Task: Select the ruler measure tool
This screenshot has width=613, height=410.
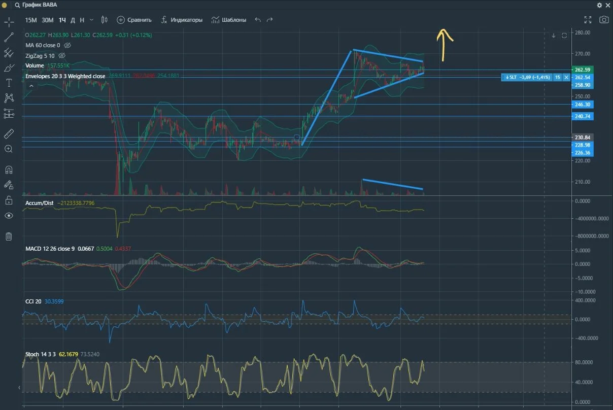Action: (9, 134)
